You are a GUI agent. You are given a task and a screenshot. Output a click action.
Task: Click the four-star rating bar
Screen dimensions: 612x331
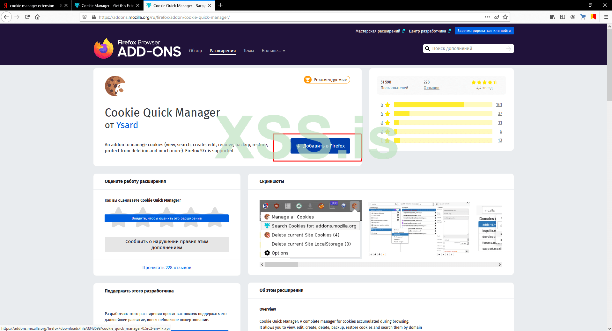(x=443, y=114)
